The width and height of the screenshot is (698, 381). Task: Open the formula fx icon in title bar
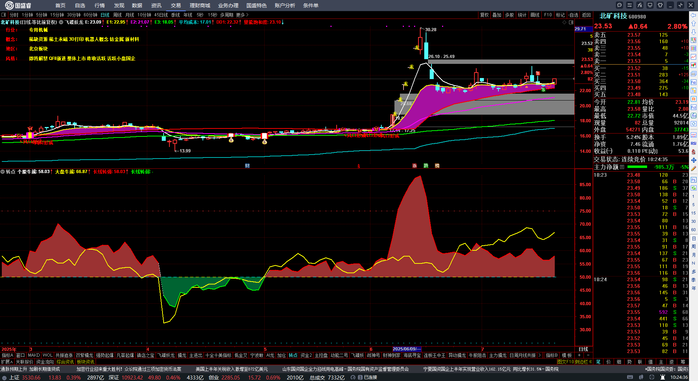coord(640,5)
